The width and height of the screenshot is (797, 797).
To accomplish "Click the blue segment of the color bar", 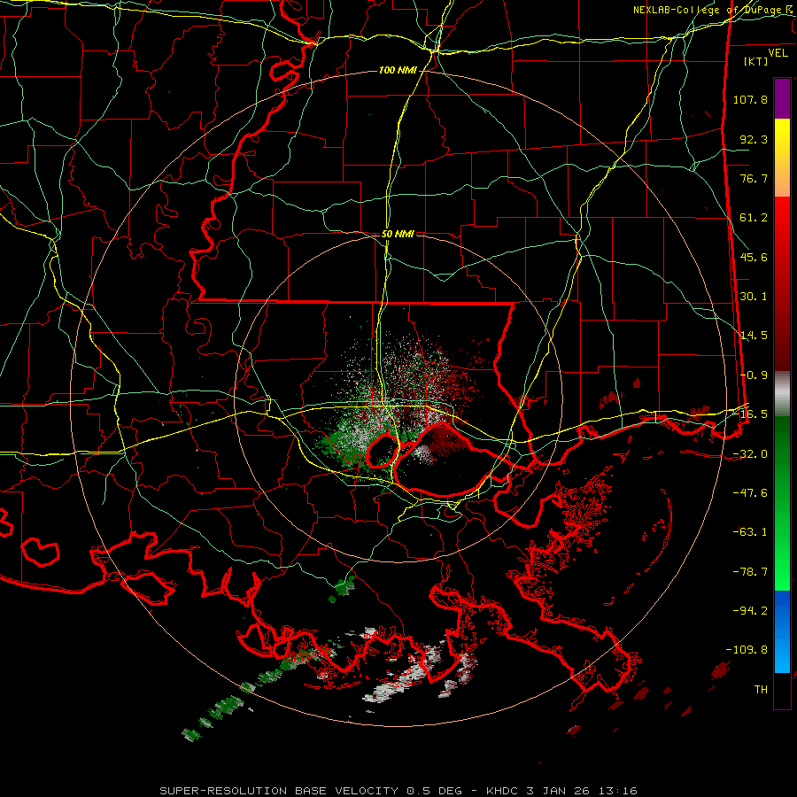I will click(x=782, y=631).
